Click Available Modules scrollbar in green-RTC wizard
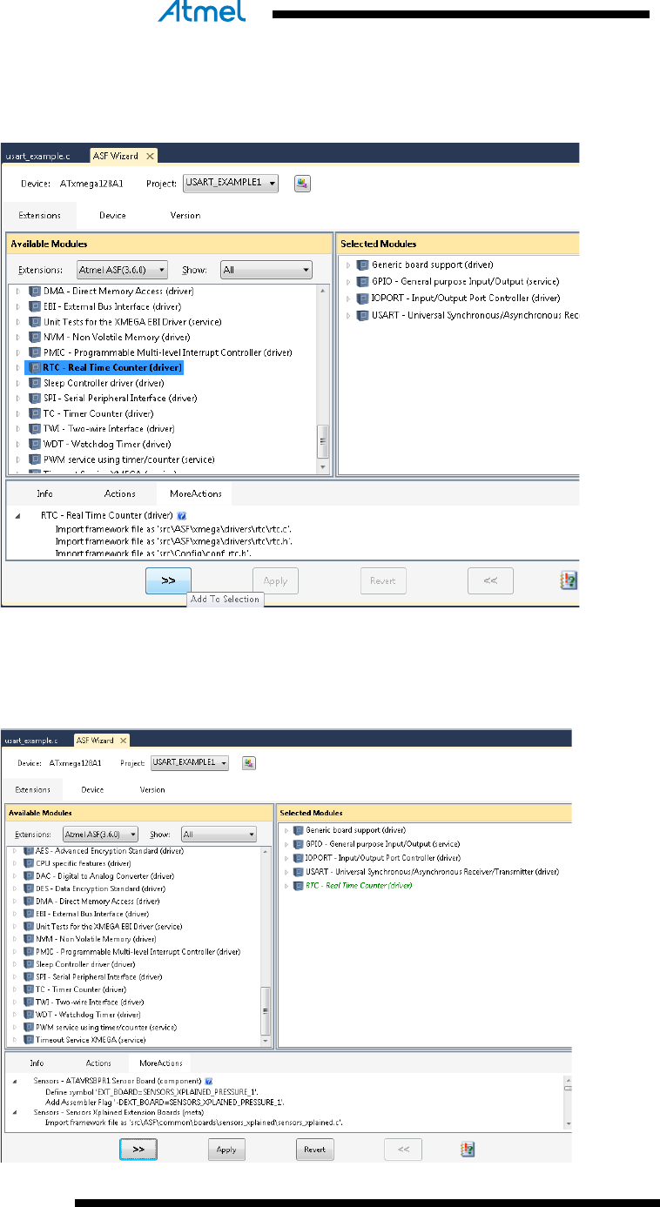660x1207 pixels. pos(266,946)
